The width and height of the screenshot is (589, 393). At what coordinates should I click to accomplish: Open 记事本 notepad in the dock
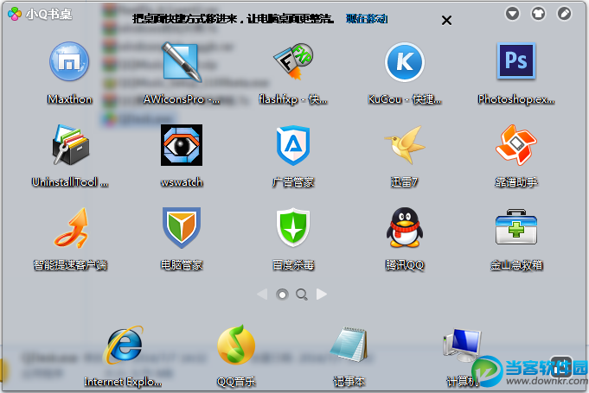tap(349, 345)
